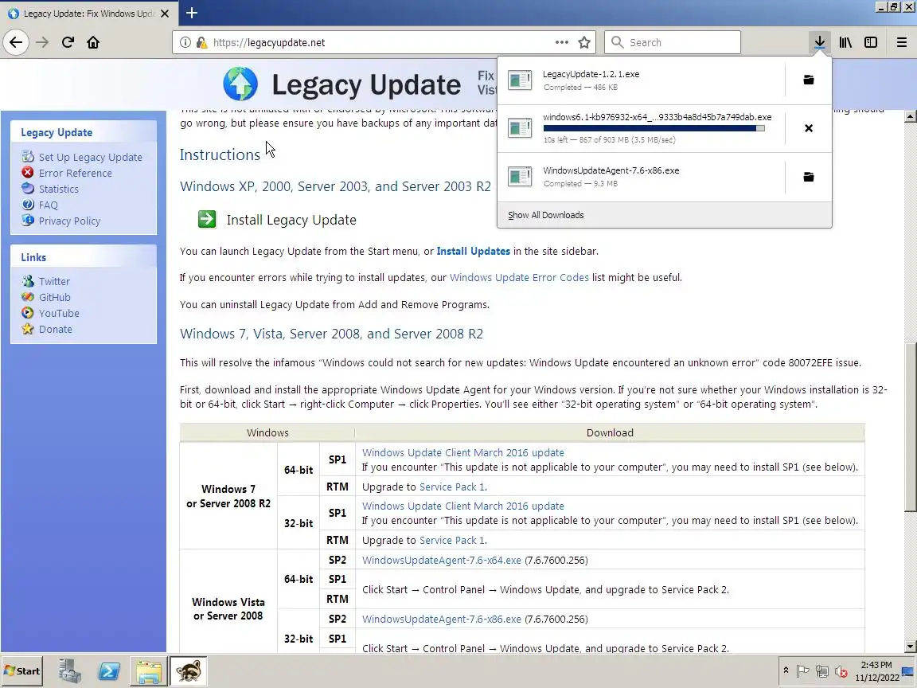This screenshot has height=688, width=917.
Task: Click Show All Downloads
Action: (545, 215)
